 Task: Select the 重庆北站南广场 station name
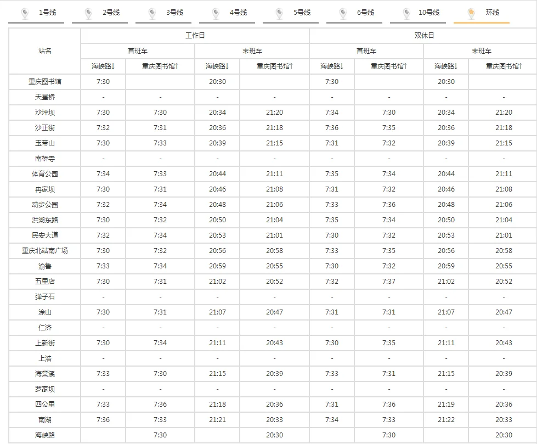click(45, 251)
